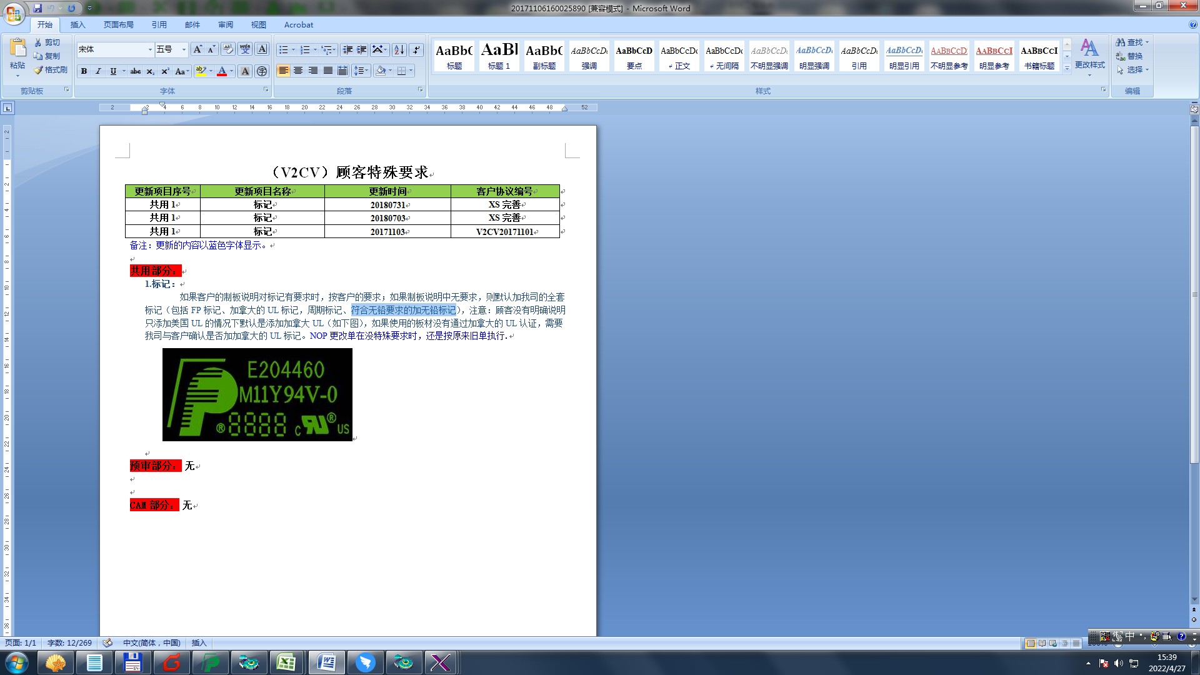Expand the line spacing dropdown
1200x675 pixels.
click(x=367, y=71)
